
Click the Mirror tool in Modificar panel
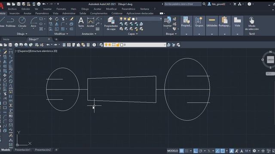point(57,24)
